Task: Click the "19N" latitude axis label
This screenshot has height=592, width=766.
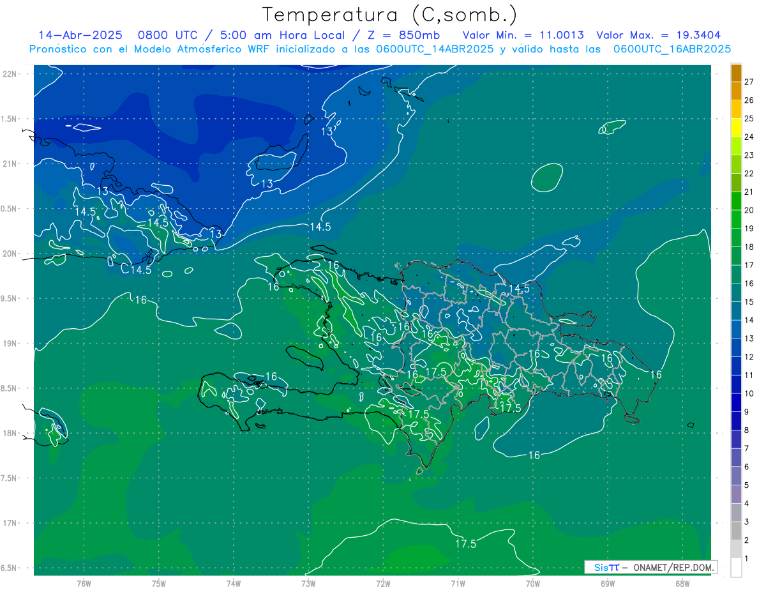Action: point(10,344)
